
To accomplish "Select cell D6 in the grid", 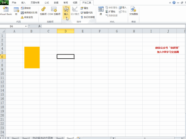I will tap(66, 57).
